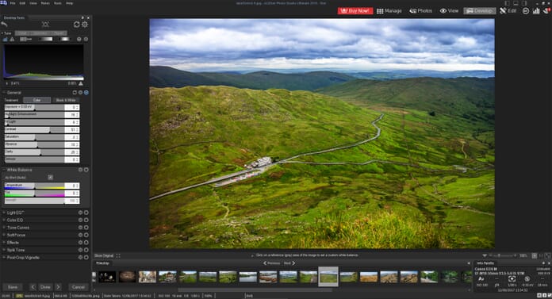Open the File menu
This screenshot has width=552, height=299.
click(13, 3)
